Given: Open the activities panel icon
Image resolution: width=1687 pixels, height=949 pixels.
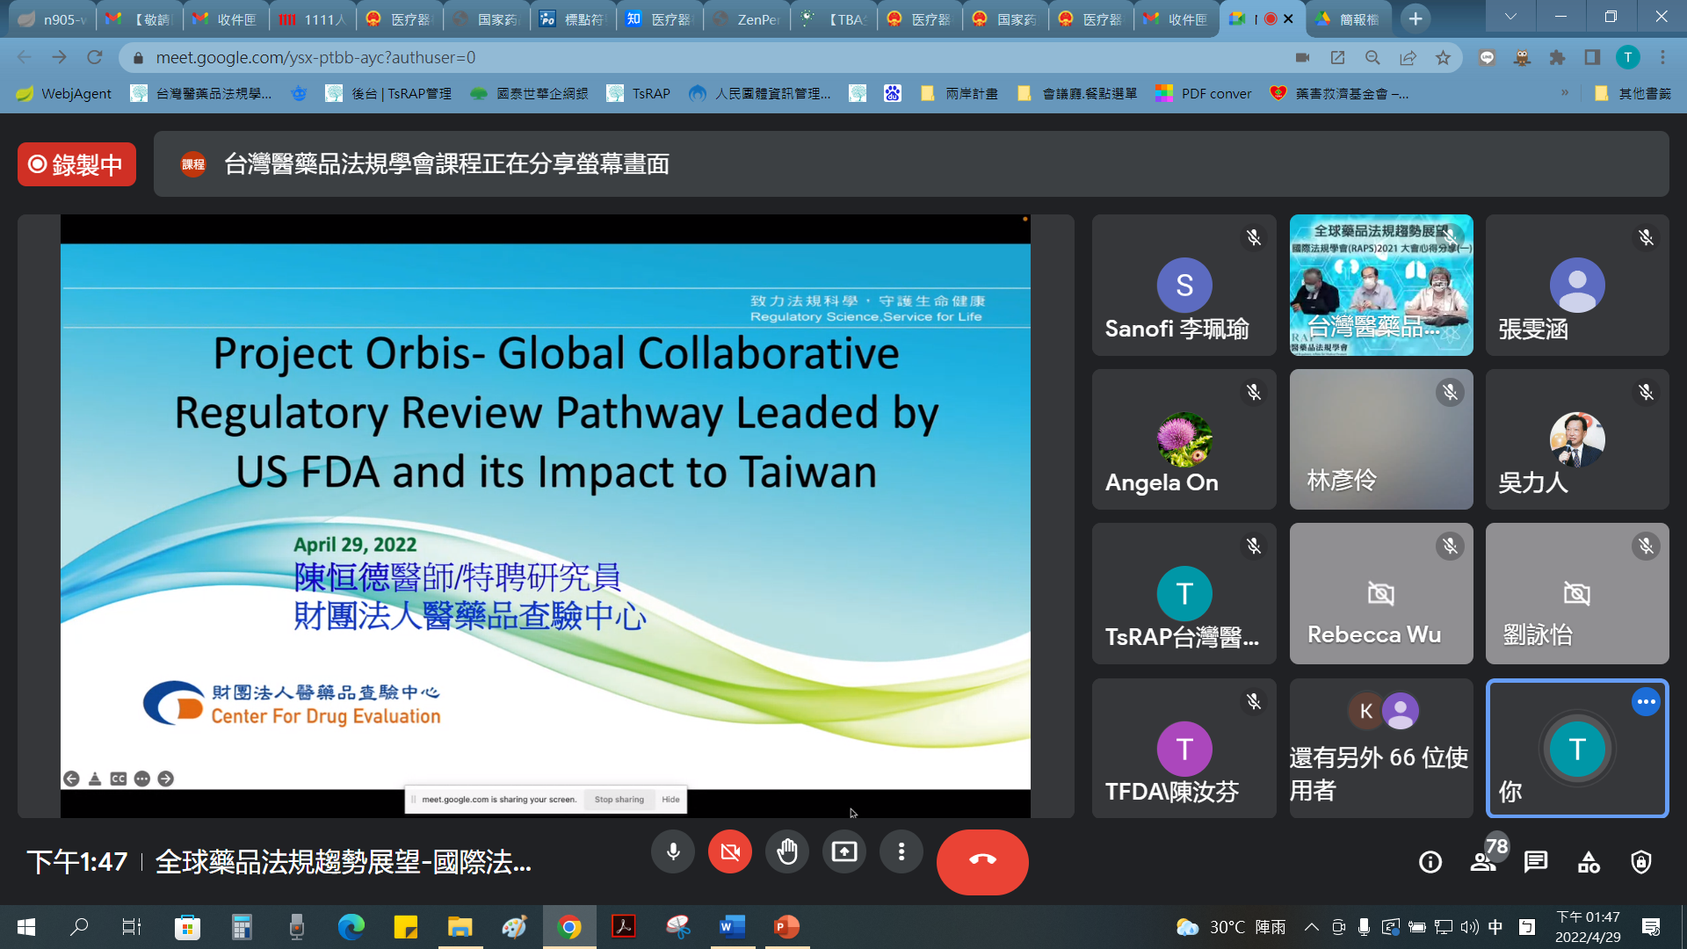Looking at the screenshot, I should click(1588, 862).
